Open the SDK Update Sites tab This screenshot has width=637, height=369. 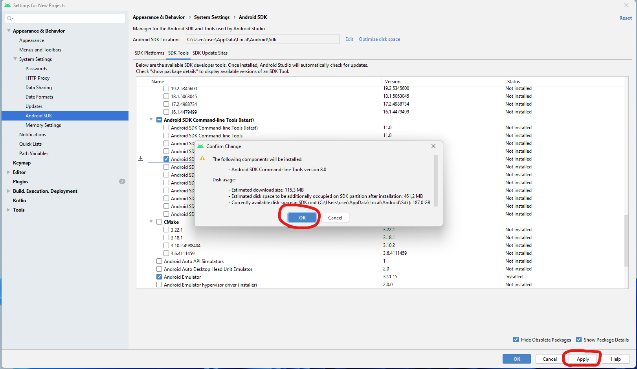coord(210,53)
